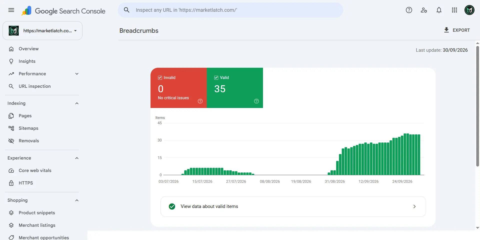Open help tooltip on Valid card
Image resolution: width=480 pixels, height=240 pixels.
256,101
